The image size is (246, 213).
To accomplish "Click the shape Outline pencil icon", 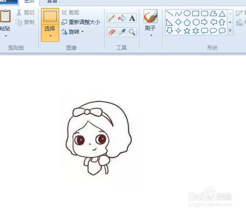I will (239, 13).
